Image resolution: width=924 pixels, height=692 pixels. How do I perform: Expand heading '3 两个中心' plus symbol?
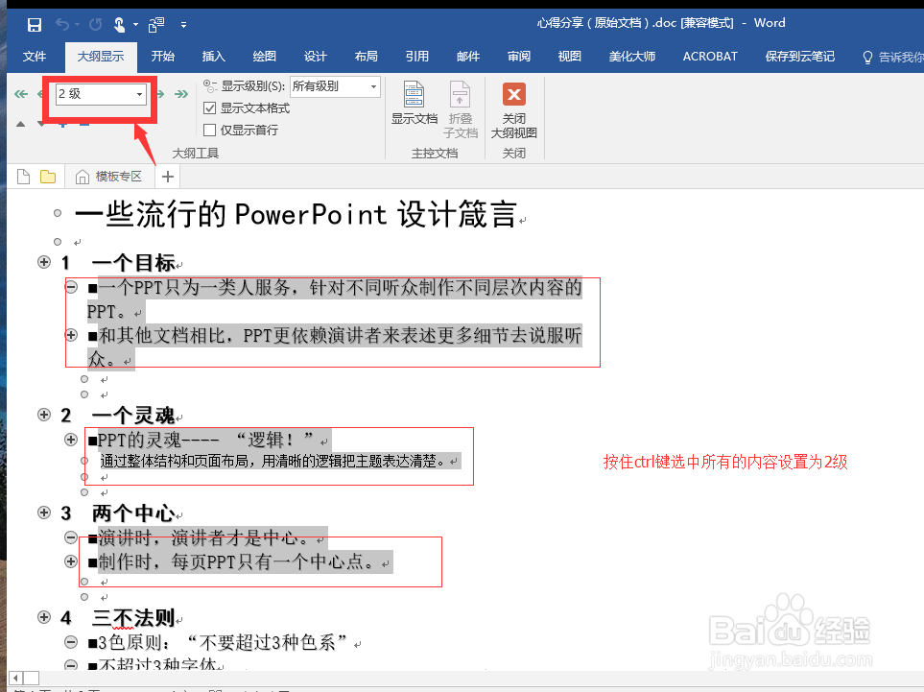44,513
